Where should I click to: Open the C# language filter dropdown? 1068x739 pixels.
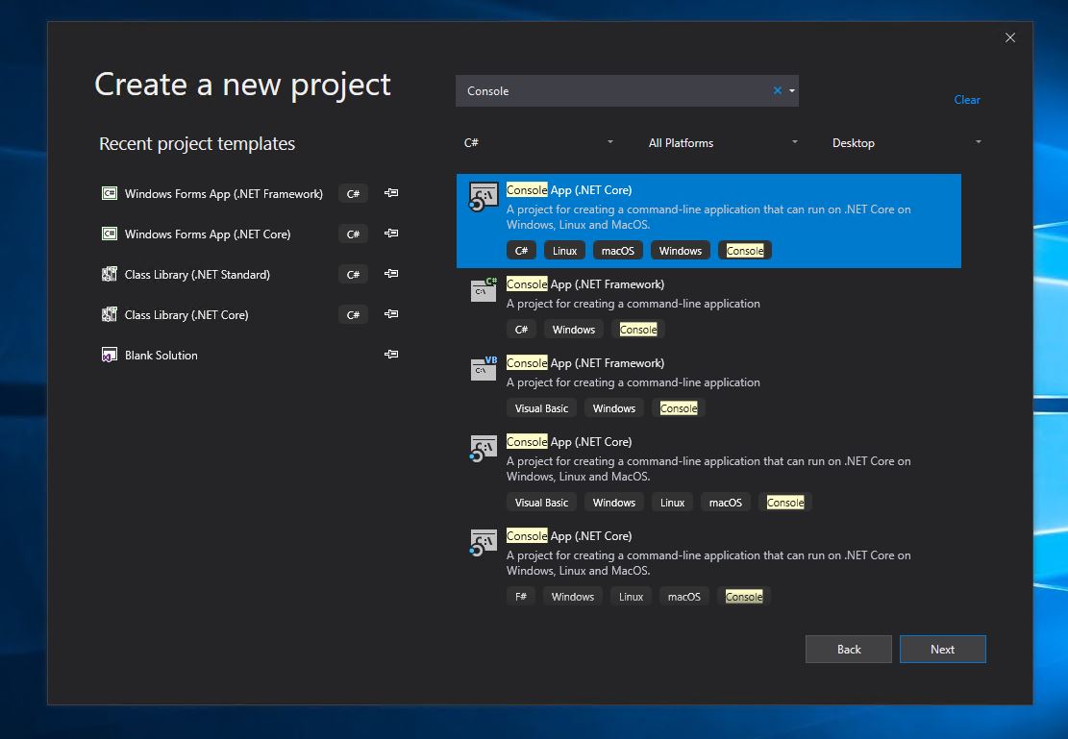pyautogui.click(x=538, y=142)
